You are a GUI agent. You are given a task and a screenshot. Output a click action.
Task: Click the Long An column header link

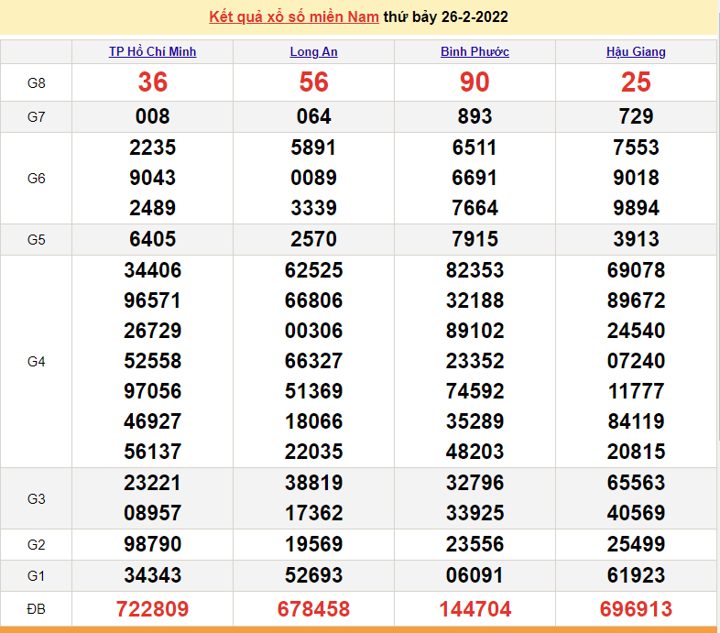313,52
